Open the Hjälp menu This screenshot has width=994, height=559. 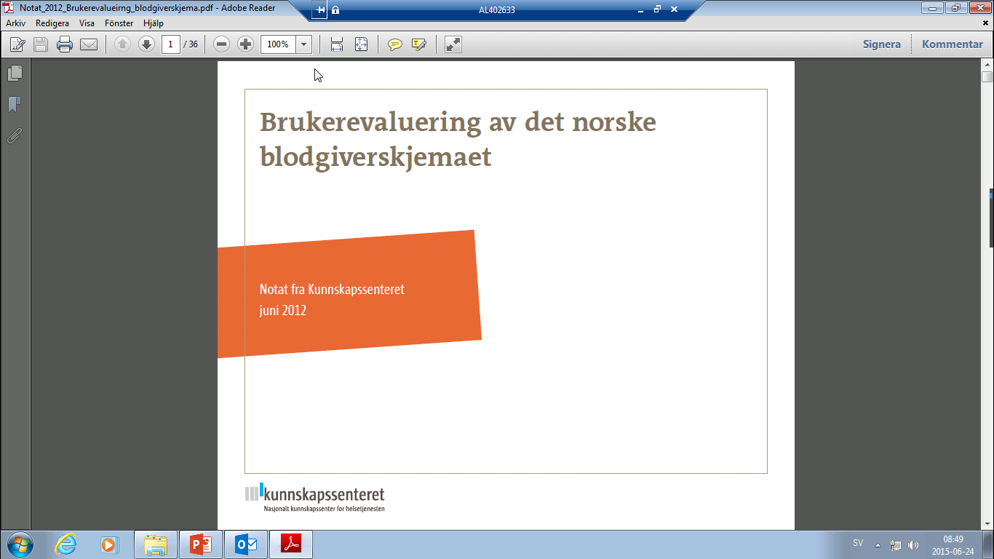click(x=154, y=23)
